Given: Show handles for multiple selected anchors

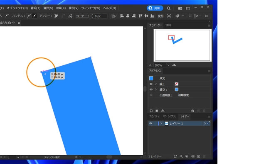Looking at the screenshot, I should pos(29,16).
